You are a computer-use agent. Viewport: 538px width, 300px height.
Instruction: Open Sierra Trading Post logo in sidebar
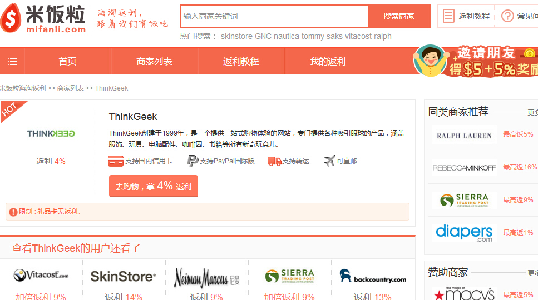click(x=464, y=200)
